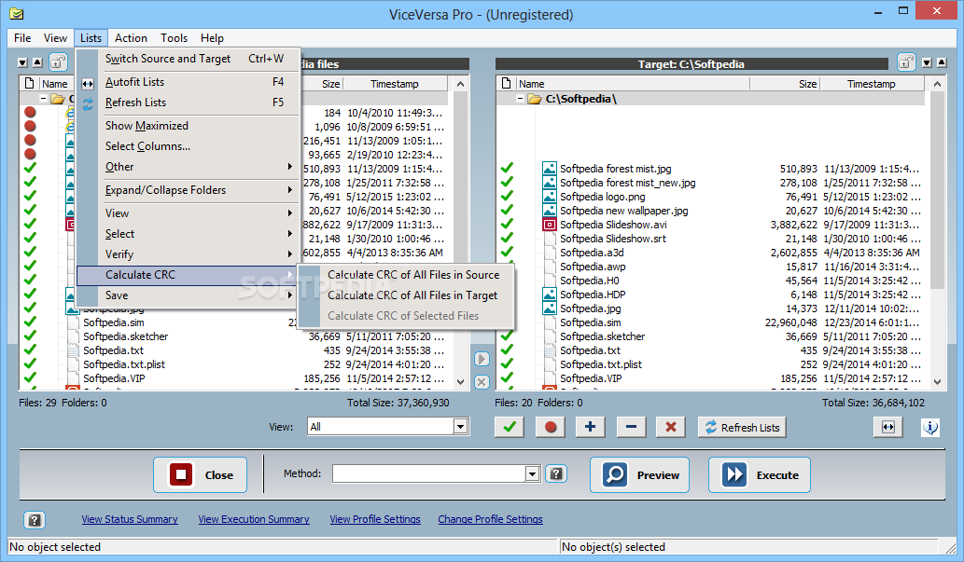The width and height of the screenshot is (964, 562).
Task: Click source pane down-arrow button at top-left
Action: click(22, 62)
